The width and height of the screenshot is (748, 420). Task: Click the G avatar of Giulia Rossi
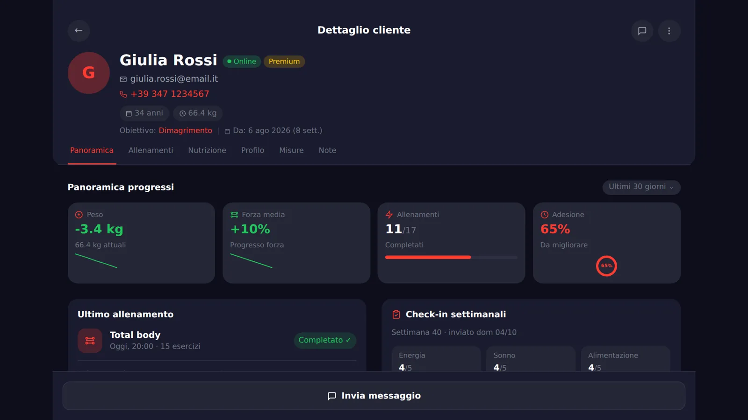(x=89, y=73)
